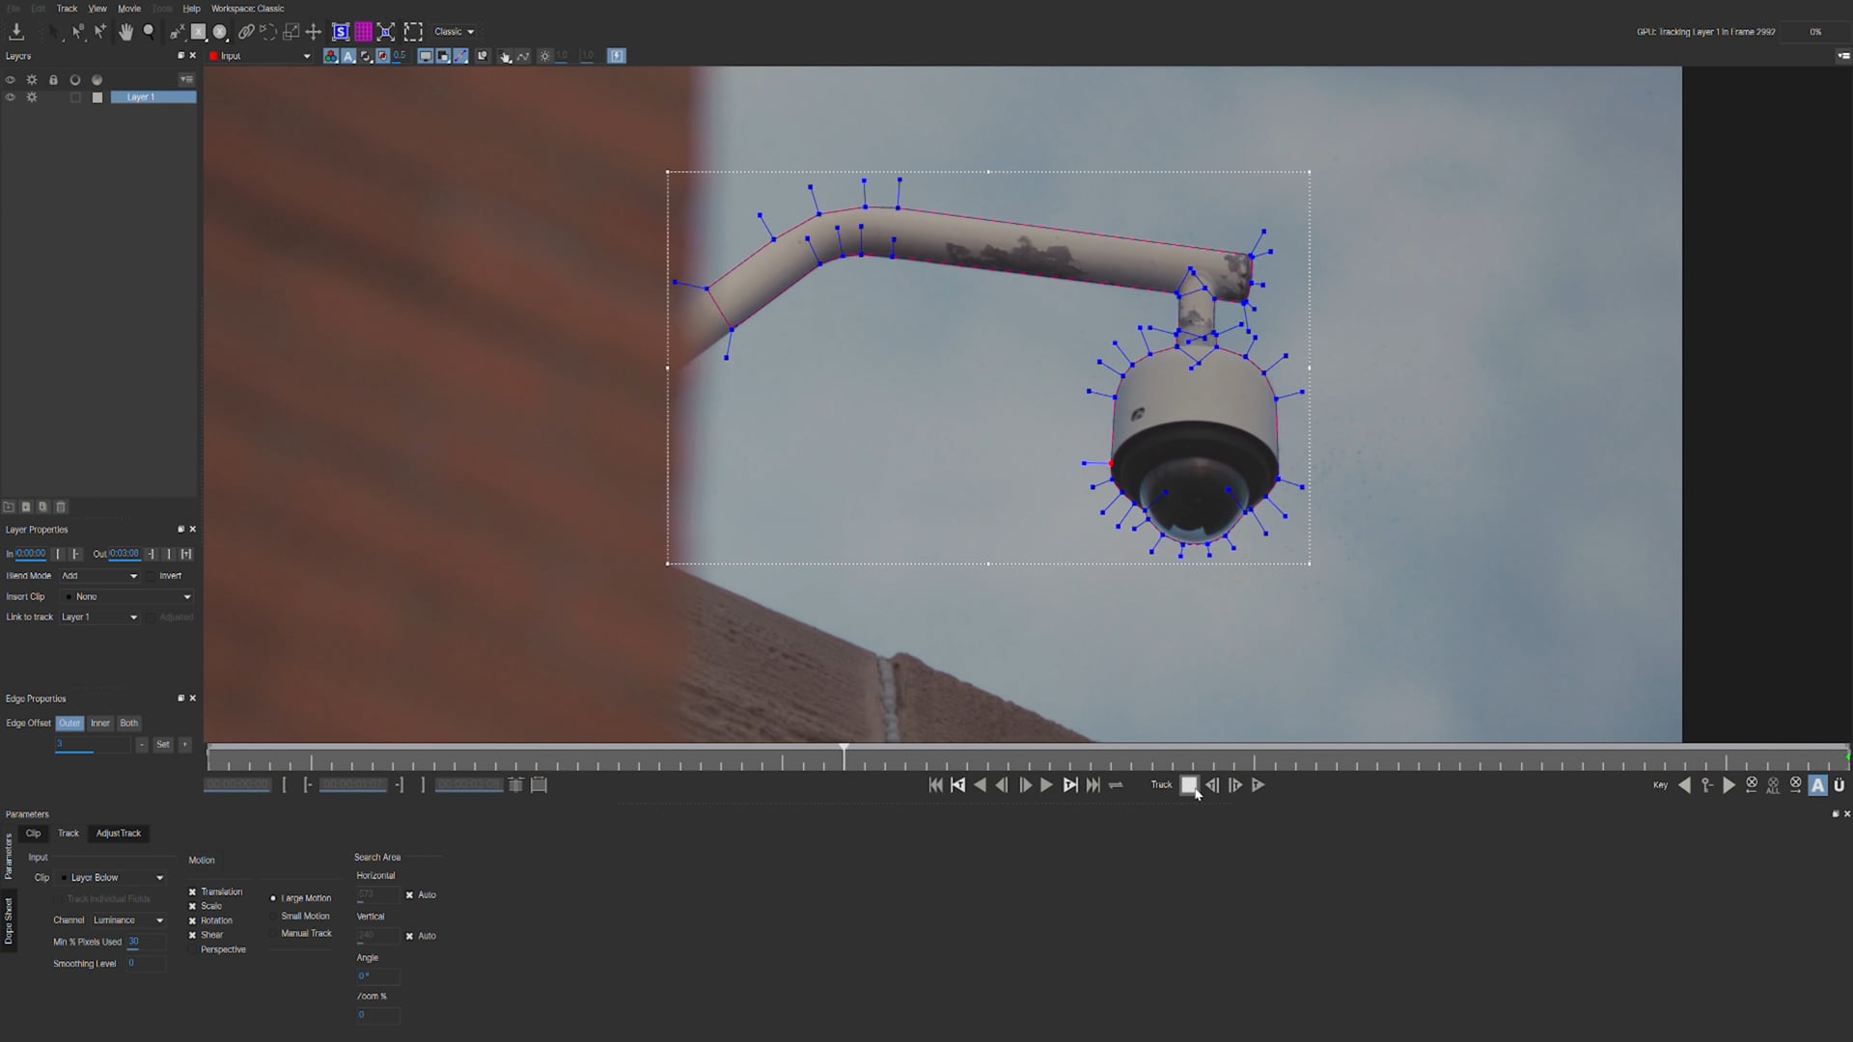
Task: Select the Create X-Spline layer tool
Action: [177, 32]
